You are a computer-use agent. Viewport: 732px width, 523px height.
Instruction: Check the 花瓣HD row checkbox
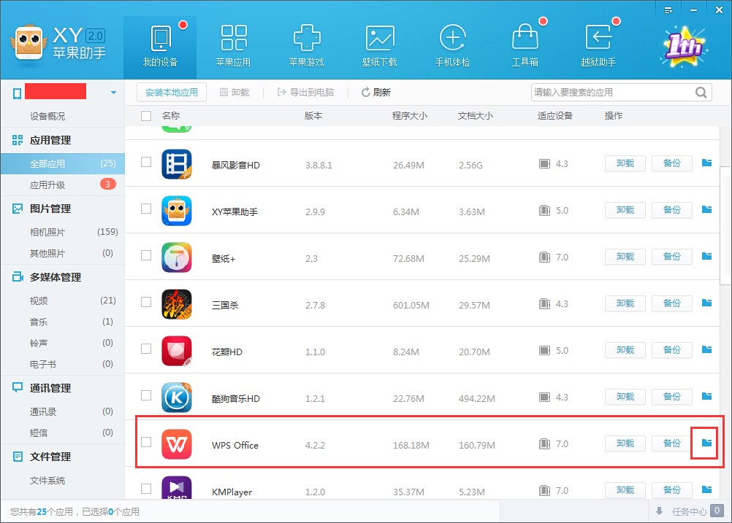(146, 349)
